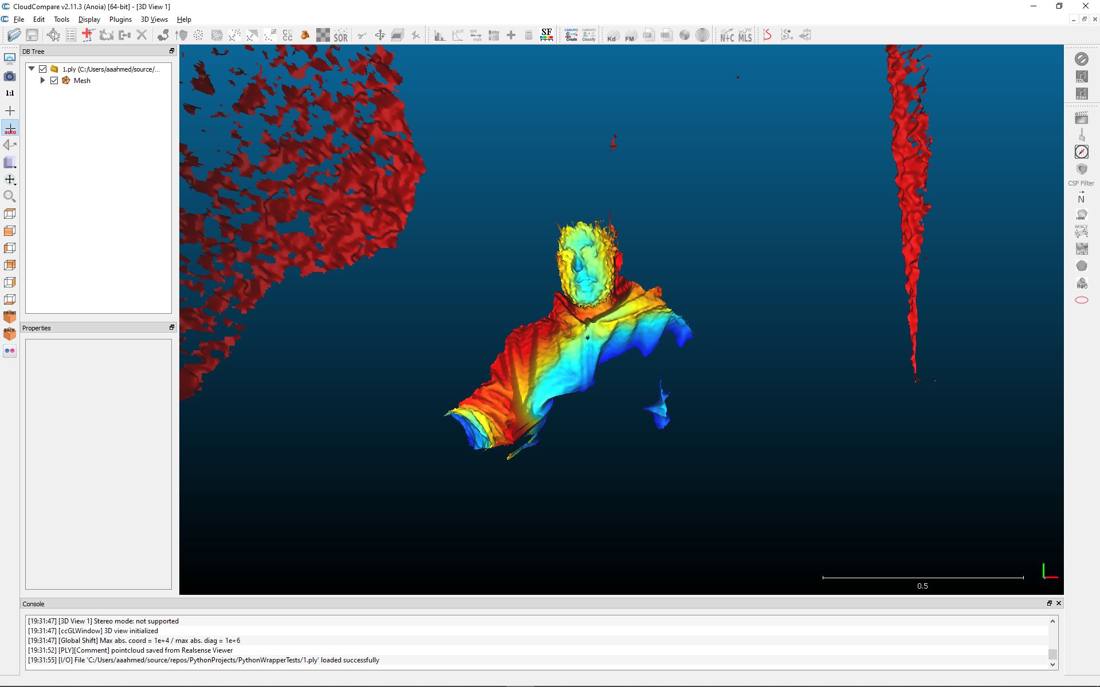Float the DB Tree panel
Screen dimensions: 1100x687
(171, 51)
